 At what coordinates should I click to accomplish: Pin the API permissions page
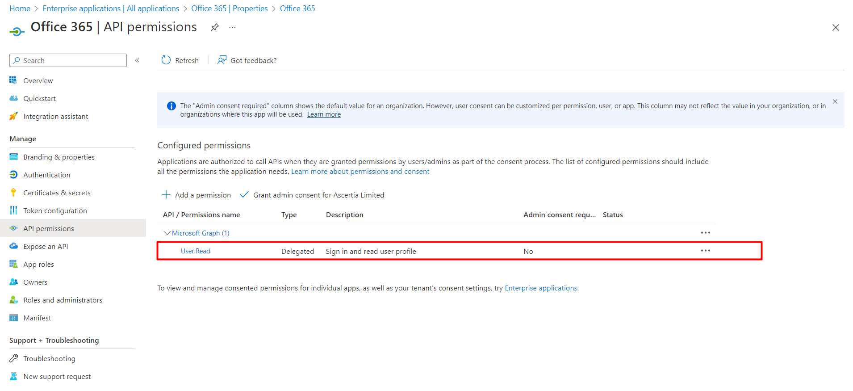pyautogui.click(x=215, y=27)
